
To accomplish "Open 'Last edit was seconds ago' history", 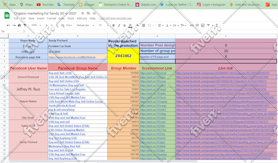I will 116,18.
